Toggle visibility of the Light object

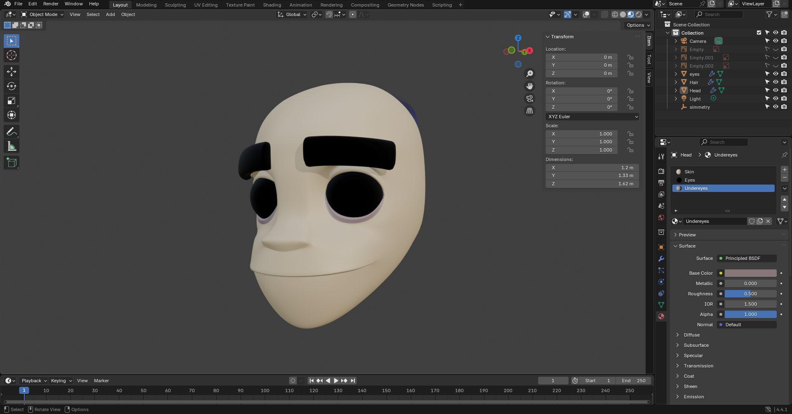(775, 99)
